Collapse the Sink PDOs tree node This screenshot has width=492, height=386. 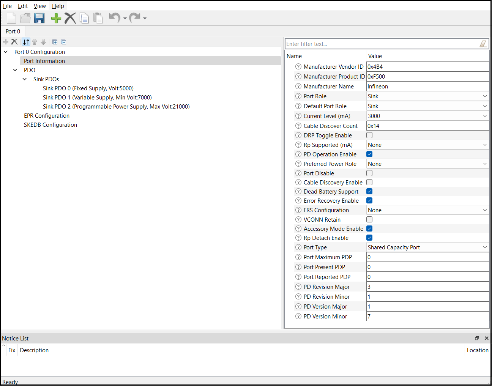pos(25,79)
